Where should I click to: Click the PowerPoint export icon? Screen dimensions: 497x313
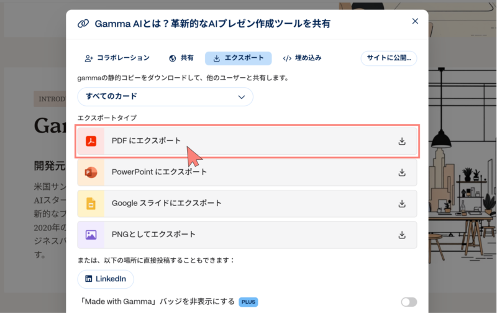point(91,172)
